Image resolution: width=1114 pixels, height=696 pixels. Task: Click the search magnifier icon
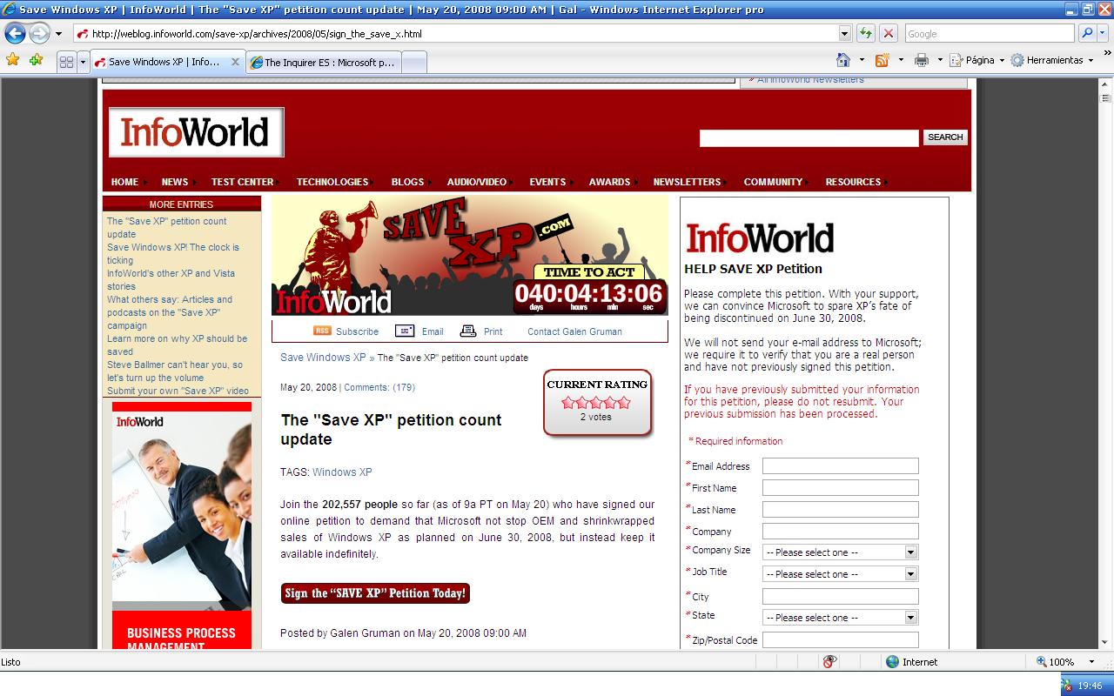[x=1086, y=34]
